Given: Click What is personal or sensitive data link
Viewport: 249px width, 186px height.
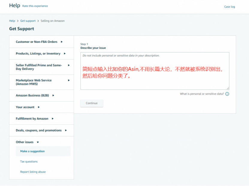Looking at the screenshot, I should point(202,94).
